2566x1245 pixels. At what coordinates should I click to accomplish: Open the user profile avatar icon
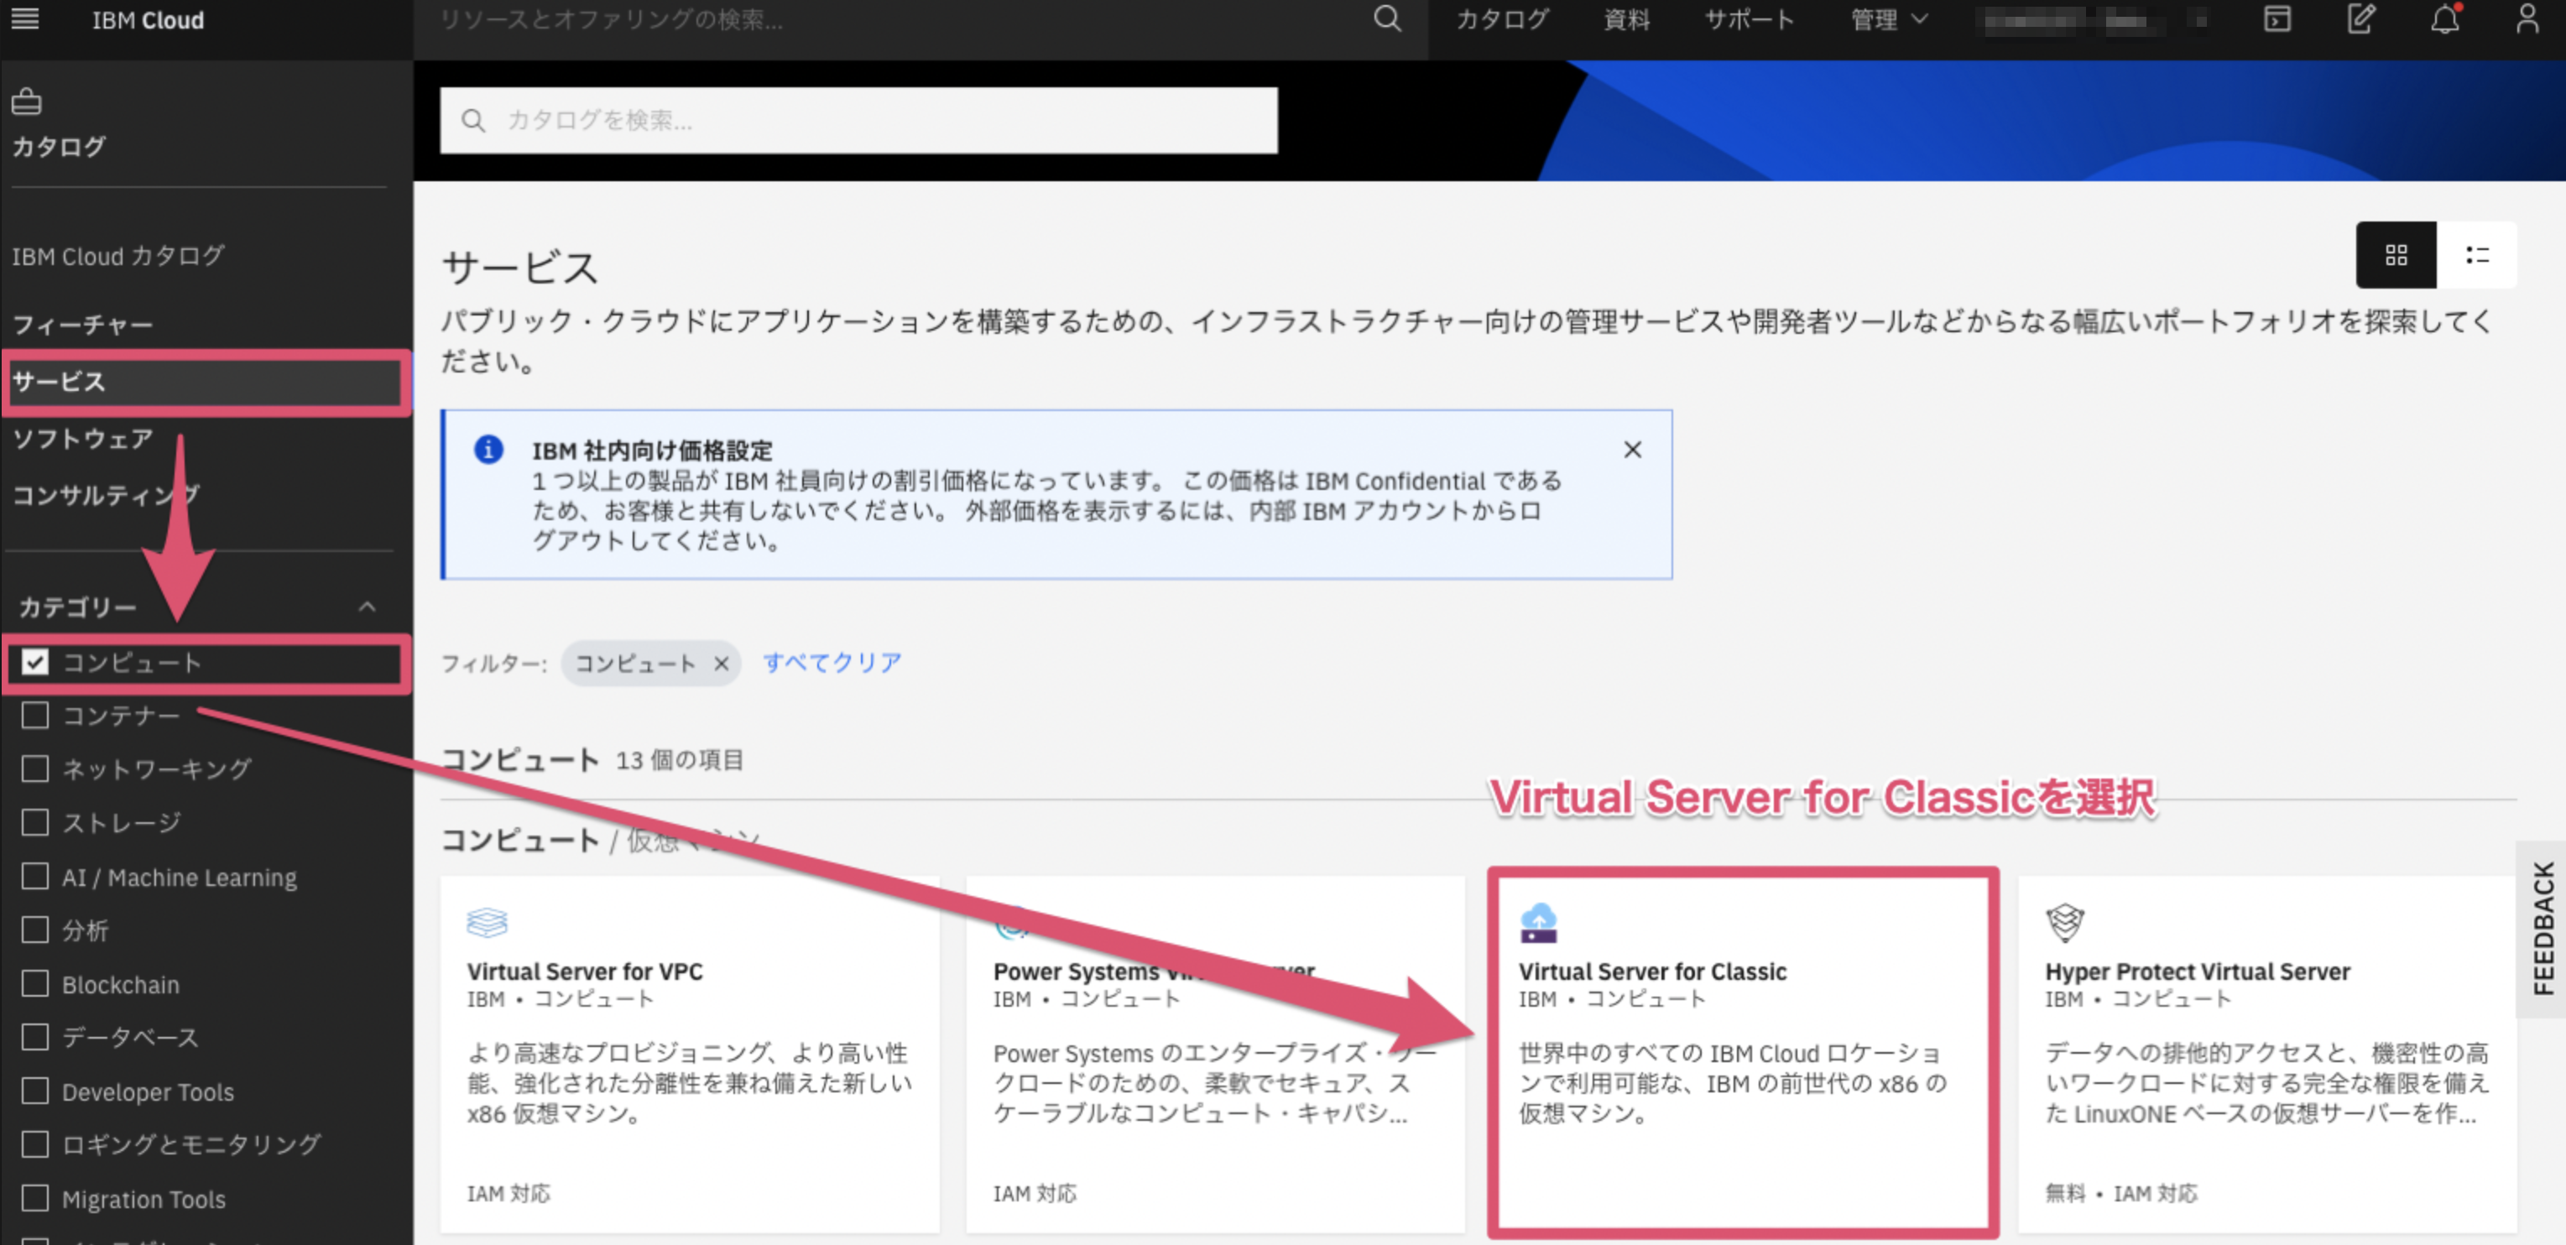(2527, 19)
